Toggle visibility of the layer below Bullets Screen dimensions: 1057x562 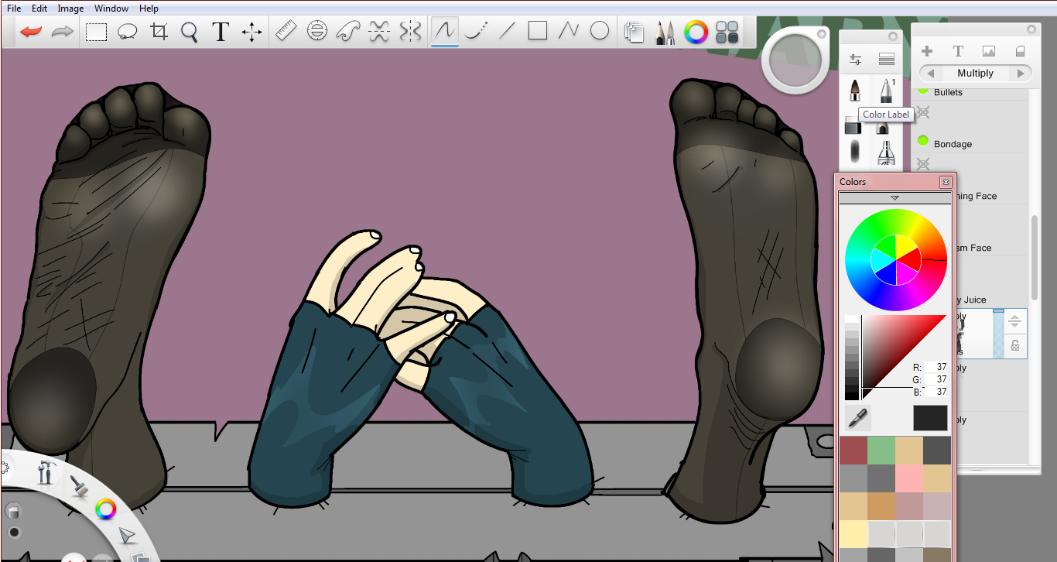click(x=922, y=114)
